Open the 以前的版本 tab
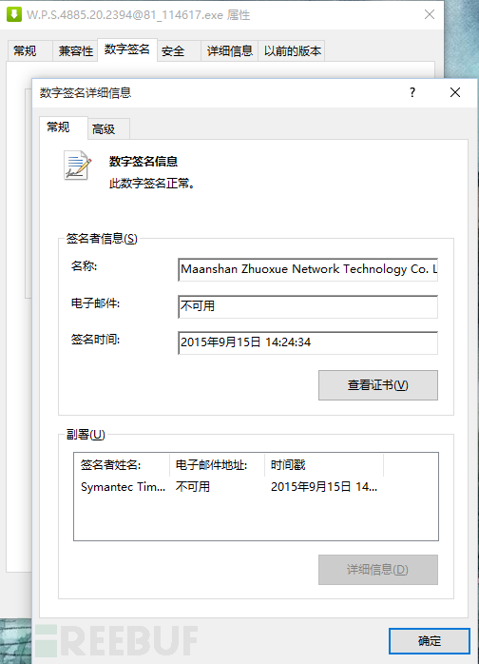The height and width of the screenshot is (664, 479). pos(293,51)
